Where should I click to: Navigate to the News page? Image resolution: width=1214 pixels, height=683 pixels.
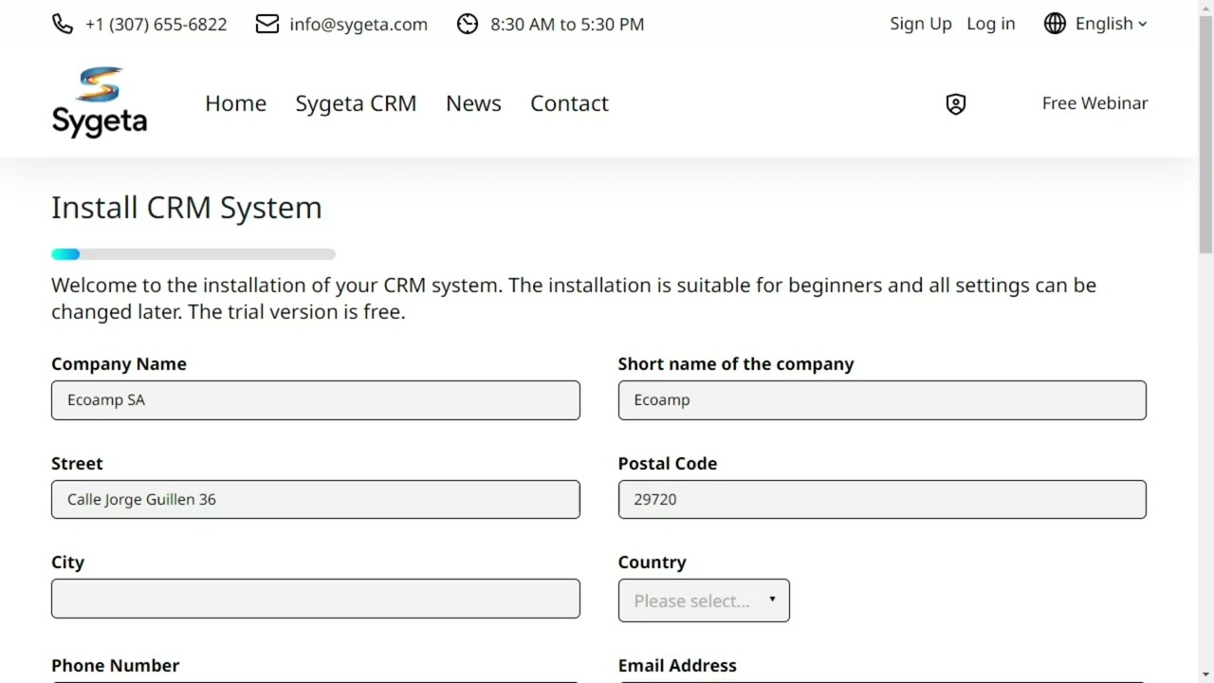[473, 103]
